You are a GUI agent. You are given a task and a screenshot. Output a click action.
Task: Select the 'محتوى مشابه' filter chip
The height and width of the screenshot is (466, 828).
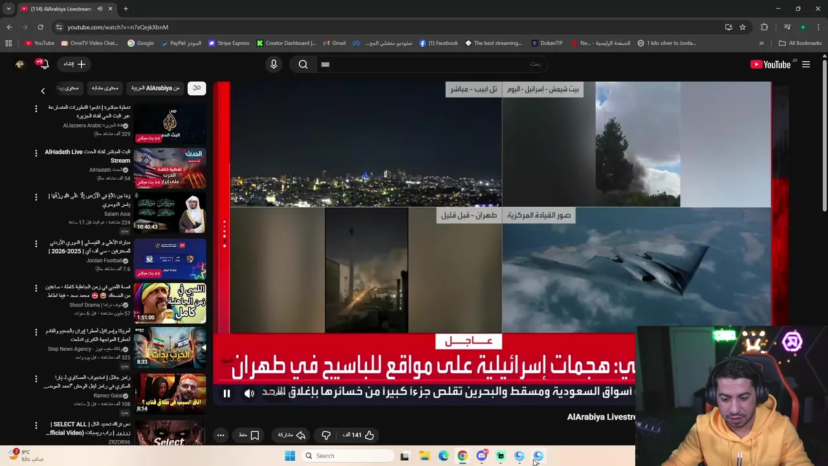[x=105, y=88]
